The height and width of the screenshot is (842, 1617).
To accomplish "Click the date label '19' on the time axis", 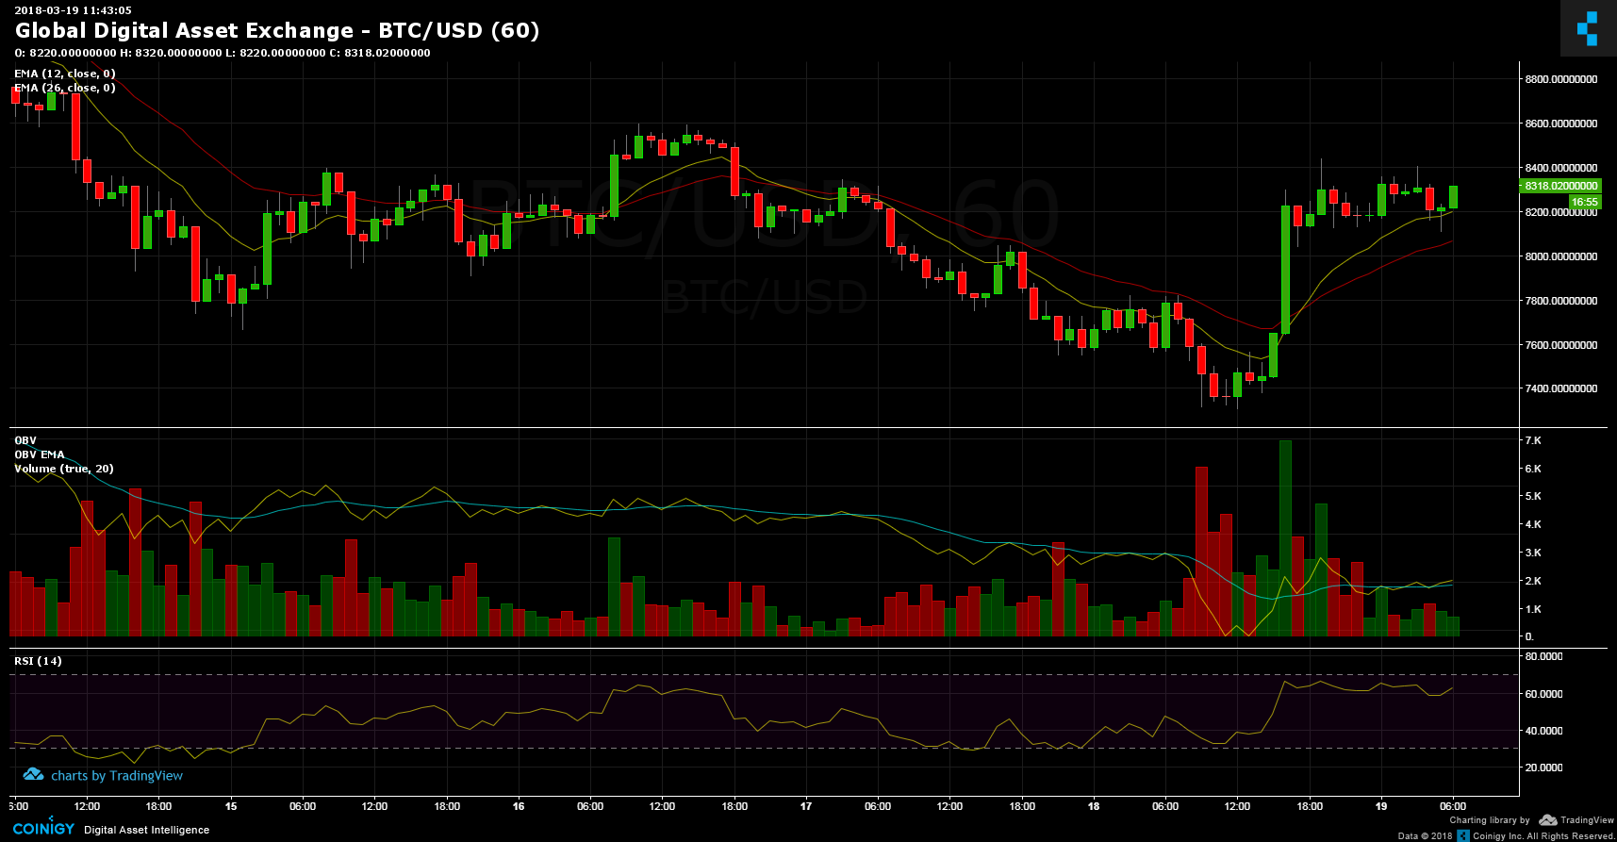I will coord(1381,806).
